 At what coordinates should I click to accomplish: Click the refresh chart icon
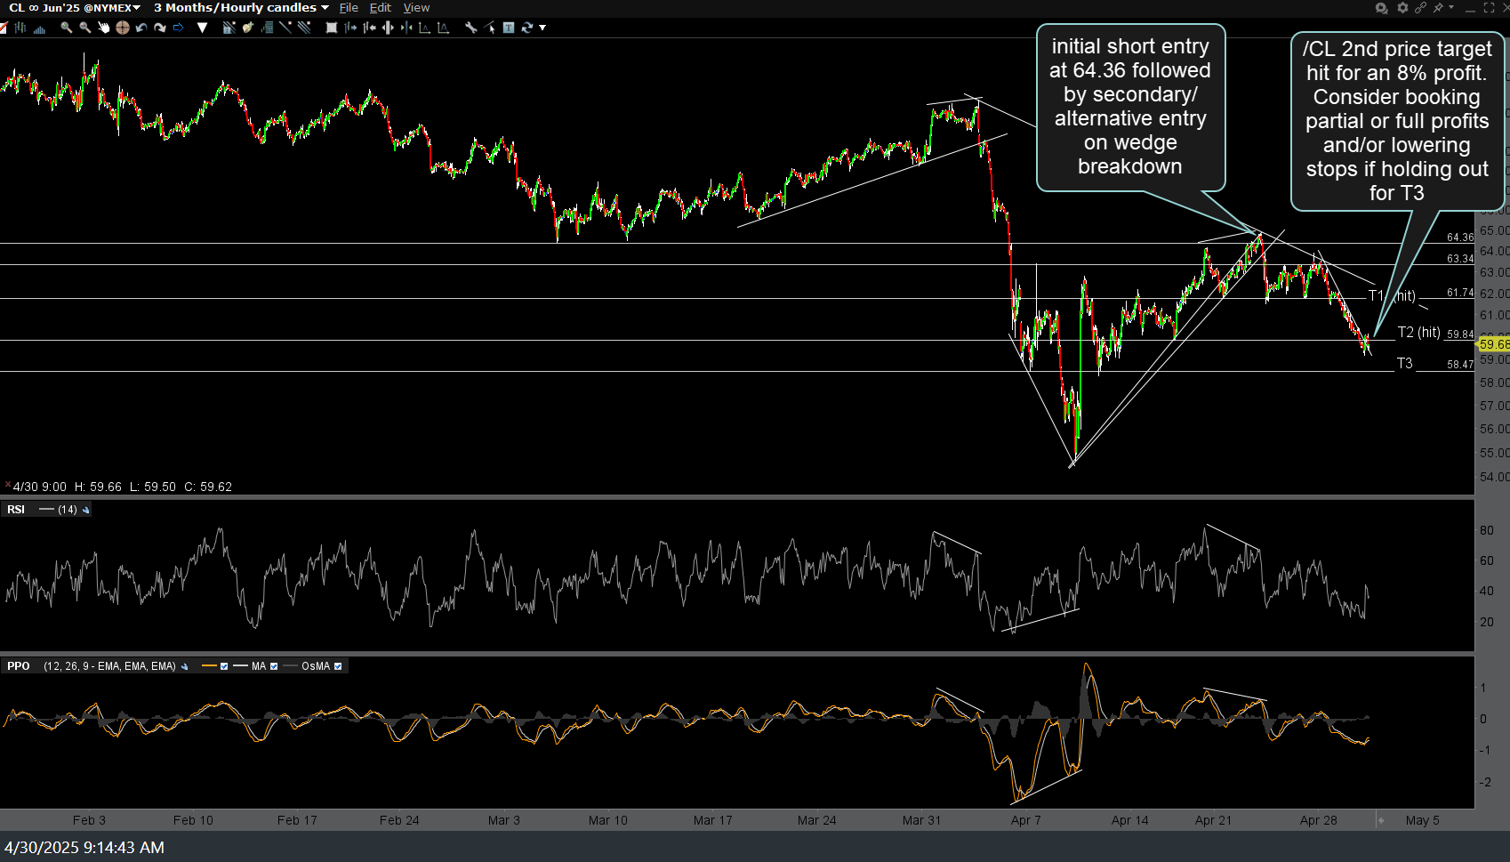pos(527,28)
